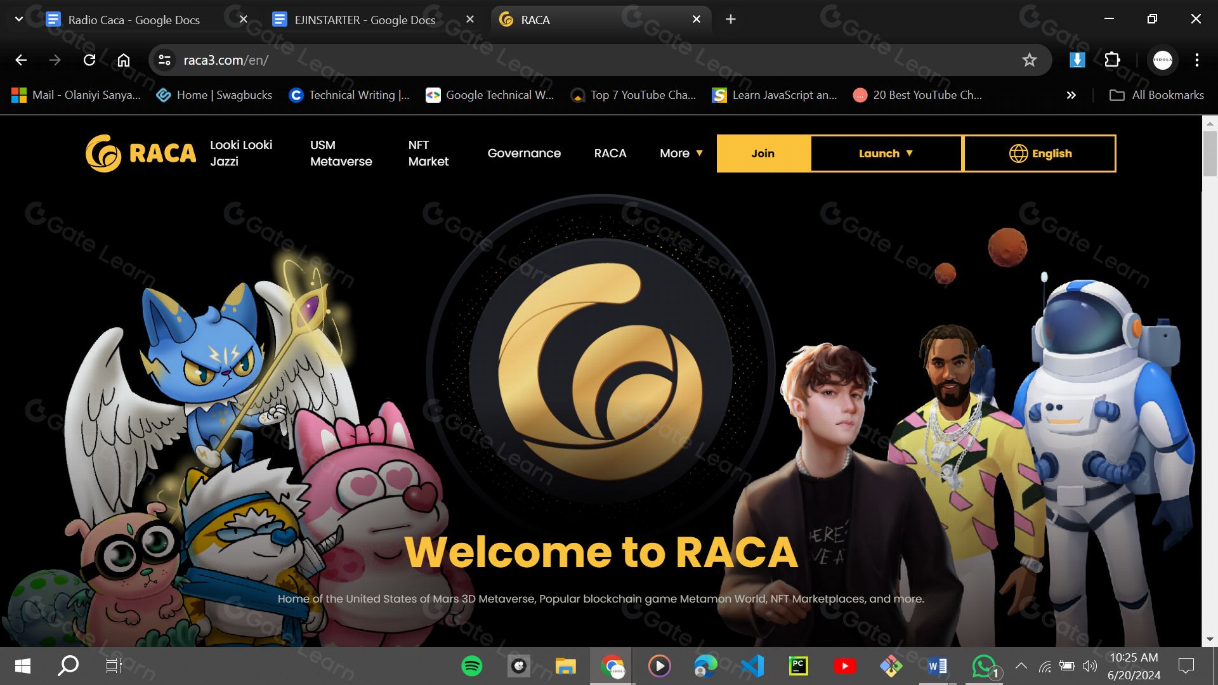Open the Governance page
Image resolution: width=1218 pixels, height=685 pixels.
click(x=524, y=153)
